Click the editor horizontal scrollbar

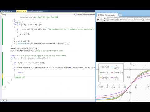point(51,100)
